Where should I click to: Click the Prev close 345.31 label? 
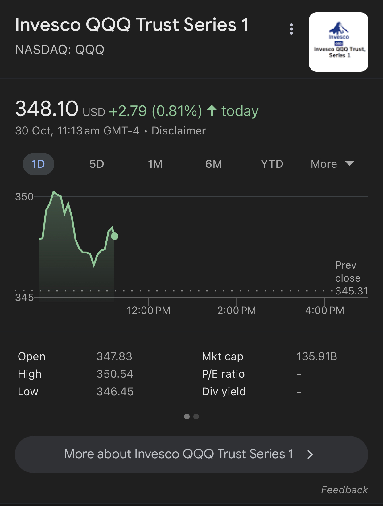[x=352, y=278]
